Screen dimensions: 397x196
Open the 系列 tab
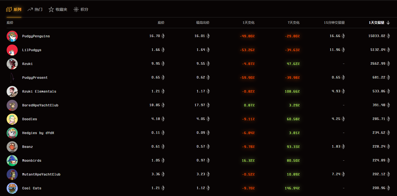14,9
